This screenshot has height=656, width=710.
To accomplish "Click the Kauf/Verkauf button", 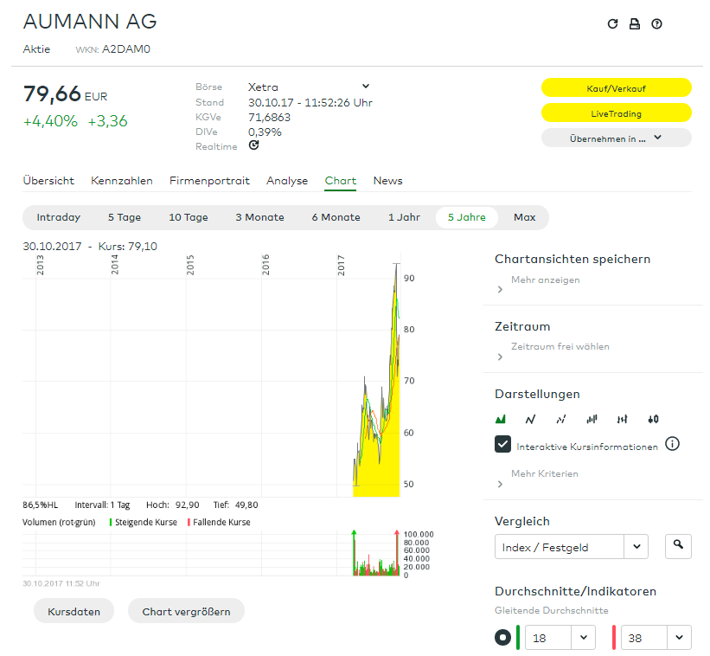I will click(x=616, y=88).
